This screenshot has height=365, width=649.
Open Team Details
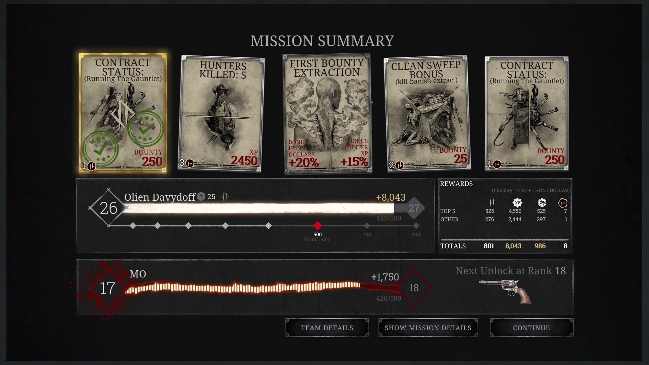point(327,327)
